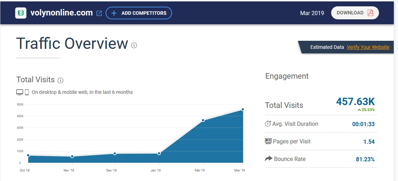Click the 457.63K total visits value
Viewport: 398px width, 181px height.
[x=355, y=102]
